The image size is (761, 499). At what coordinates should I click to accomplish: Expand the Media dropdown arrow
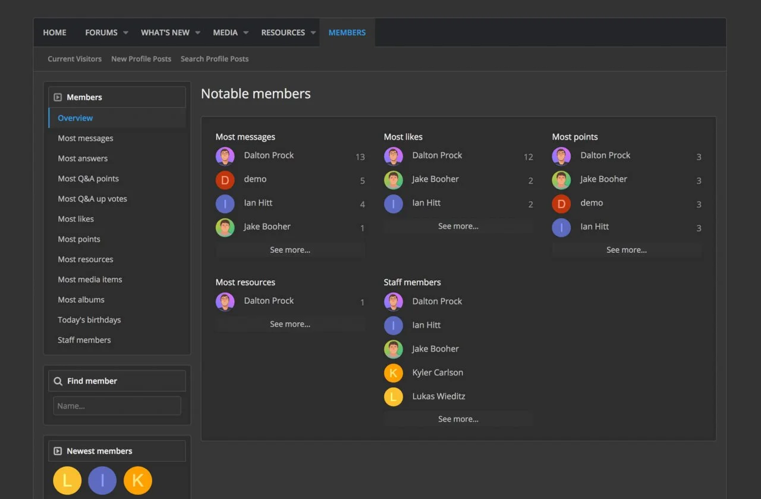point(246,33)
